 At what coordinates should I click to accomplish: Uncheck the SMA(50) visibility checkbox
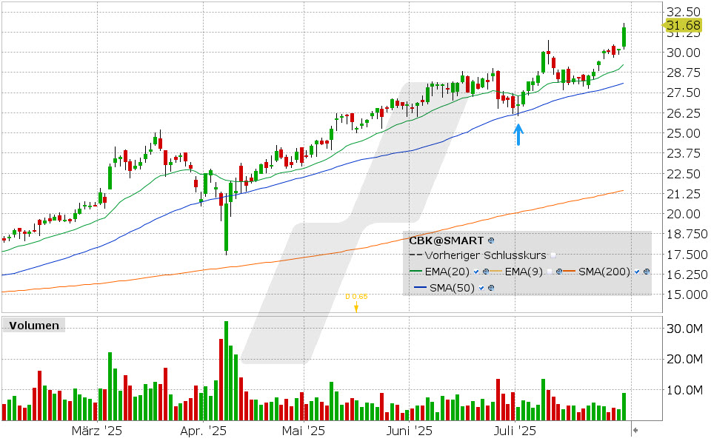pyautogui.click(x=481, y=288)
